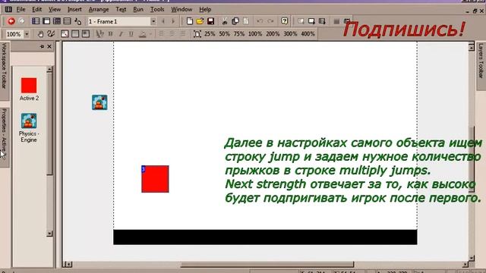Viewport: 486px width, 273px height.
Task: Close the object list side panel
Action: click(49, 46)
